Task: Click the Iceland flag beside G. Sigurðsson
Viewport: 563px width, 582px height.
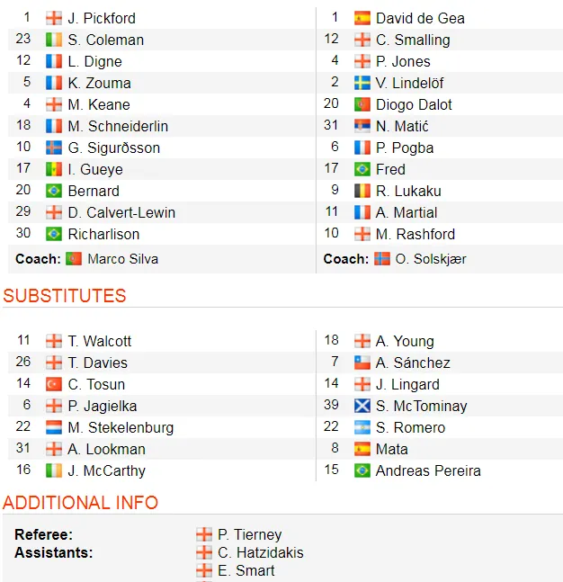Action: (54, 148)
